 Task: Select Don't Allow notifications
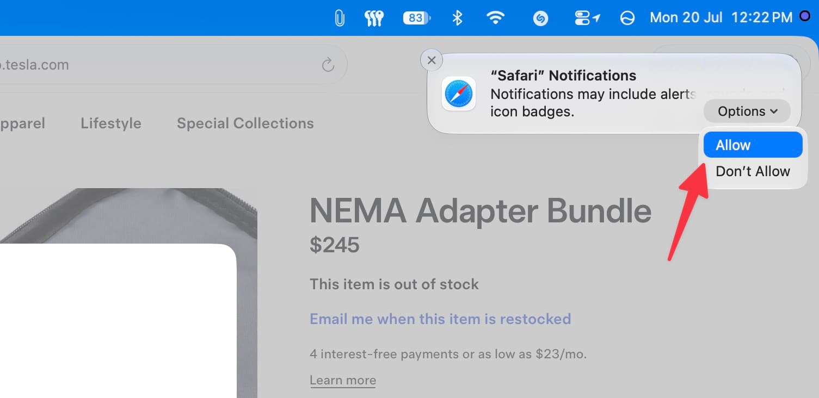coord(753,171)
